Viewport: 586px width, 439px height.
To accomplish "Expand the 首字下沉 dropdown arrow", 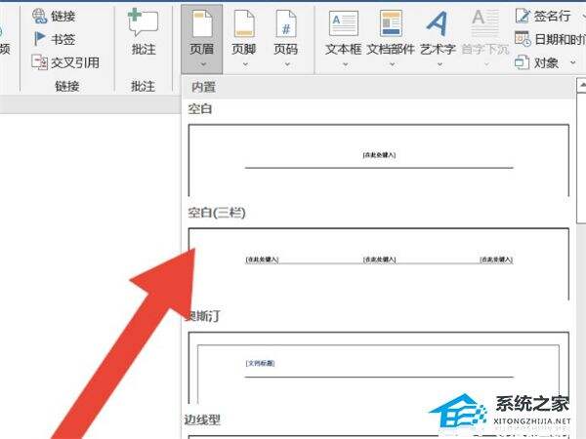I will click(486, 64).
